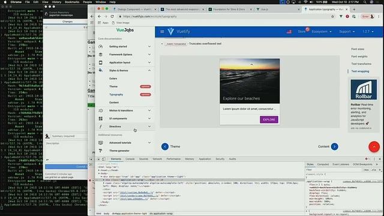Viewport: 384px width, 216px height.
Task: Switch to the DevTools Sources tab
Action: click(143, 159)
